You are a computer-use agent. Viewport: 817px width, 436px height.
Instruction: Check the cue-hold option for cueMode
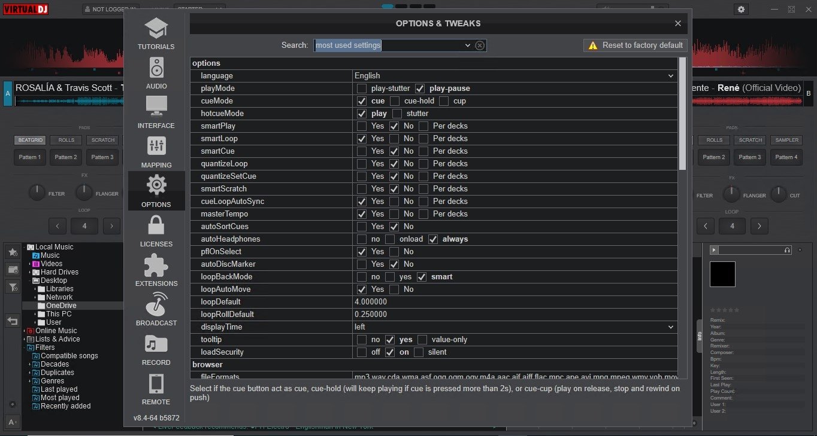(395, 101)
